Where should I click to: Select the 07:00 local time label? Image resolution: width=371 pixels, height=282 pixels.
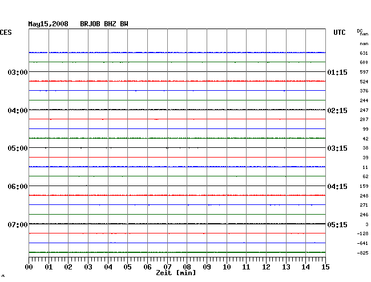pos(18,224)
